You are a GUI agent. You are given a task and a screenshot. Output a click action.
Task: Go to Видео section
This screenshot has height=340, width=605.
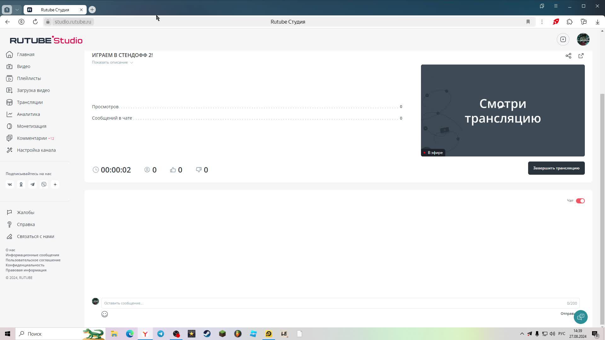(x=18, y=66)
